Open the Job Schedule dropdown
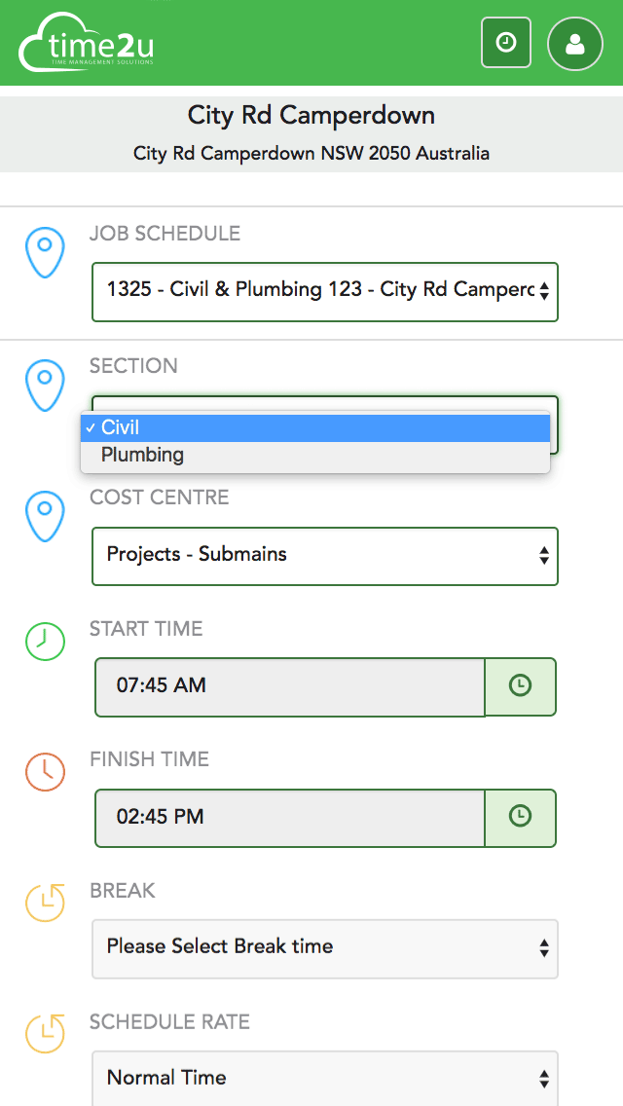 pyautogui.click(x=324, y=292)
